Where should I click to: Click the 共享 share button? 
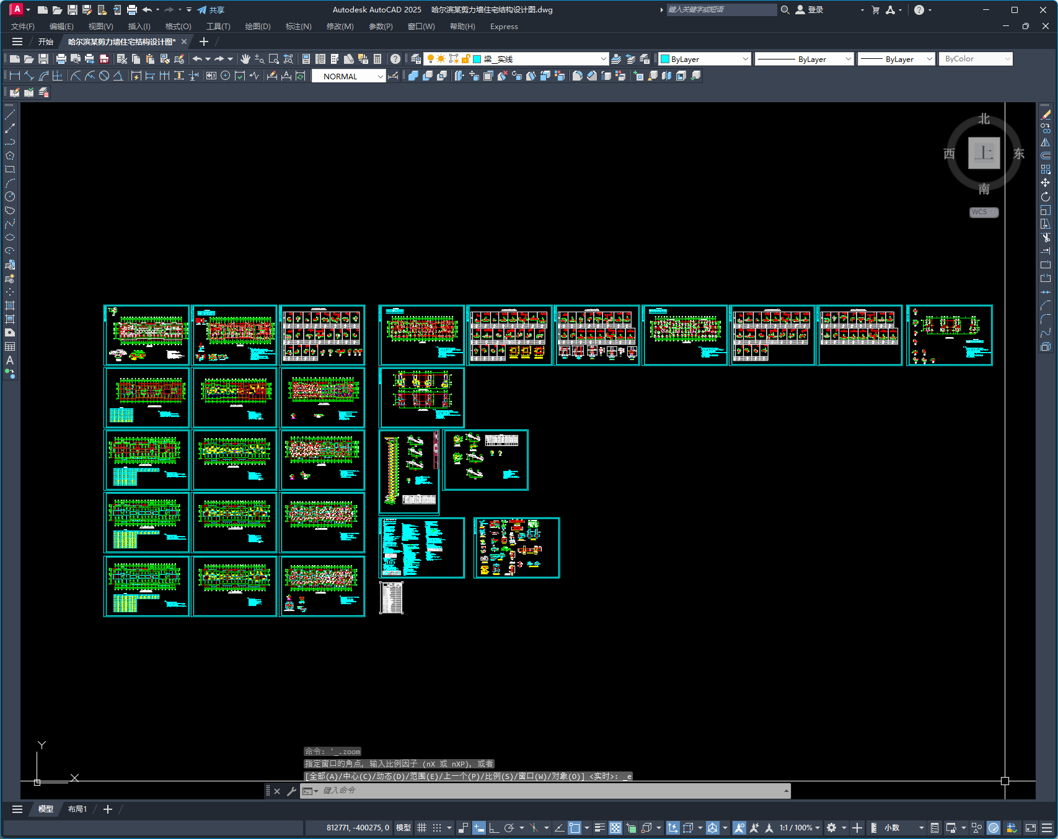211,10
